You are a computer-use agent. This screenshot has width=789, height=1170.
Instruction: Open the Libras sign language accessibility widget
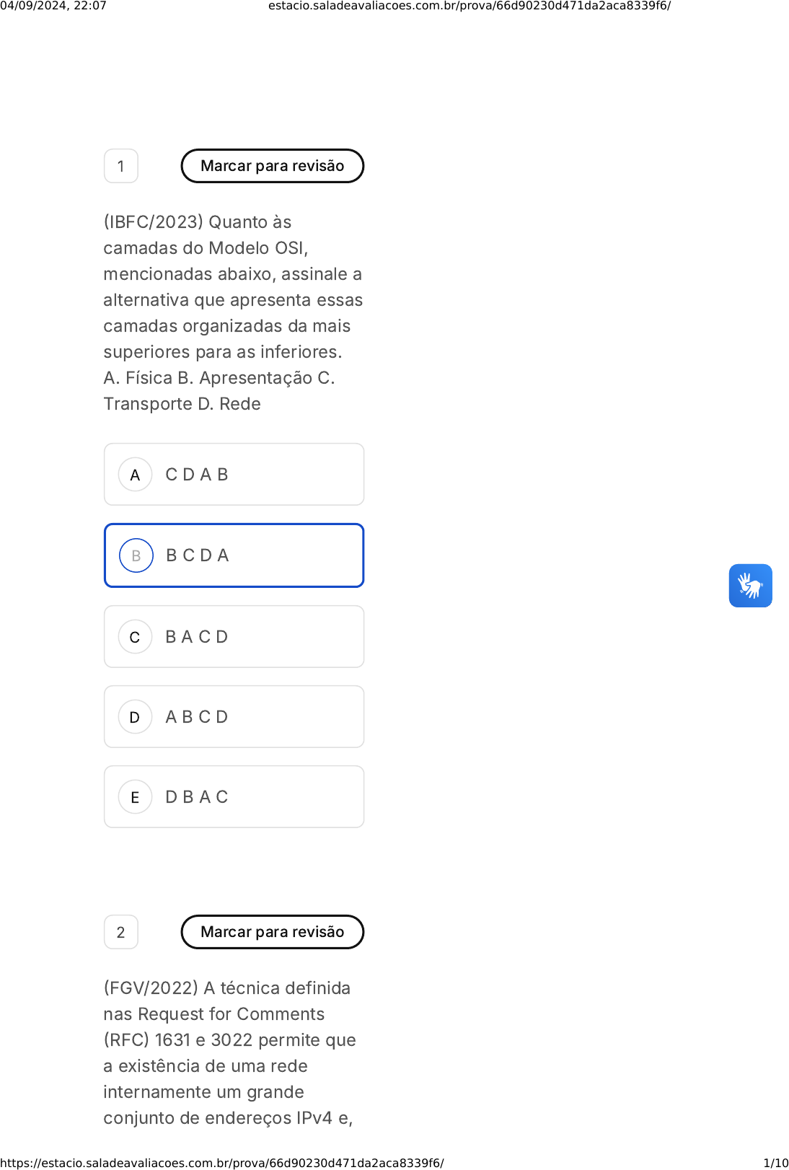point(750,586)
